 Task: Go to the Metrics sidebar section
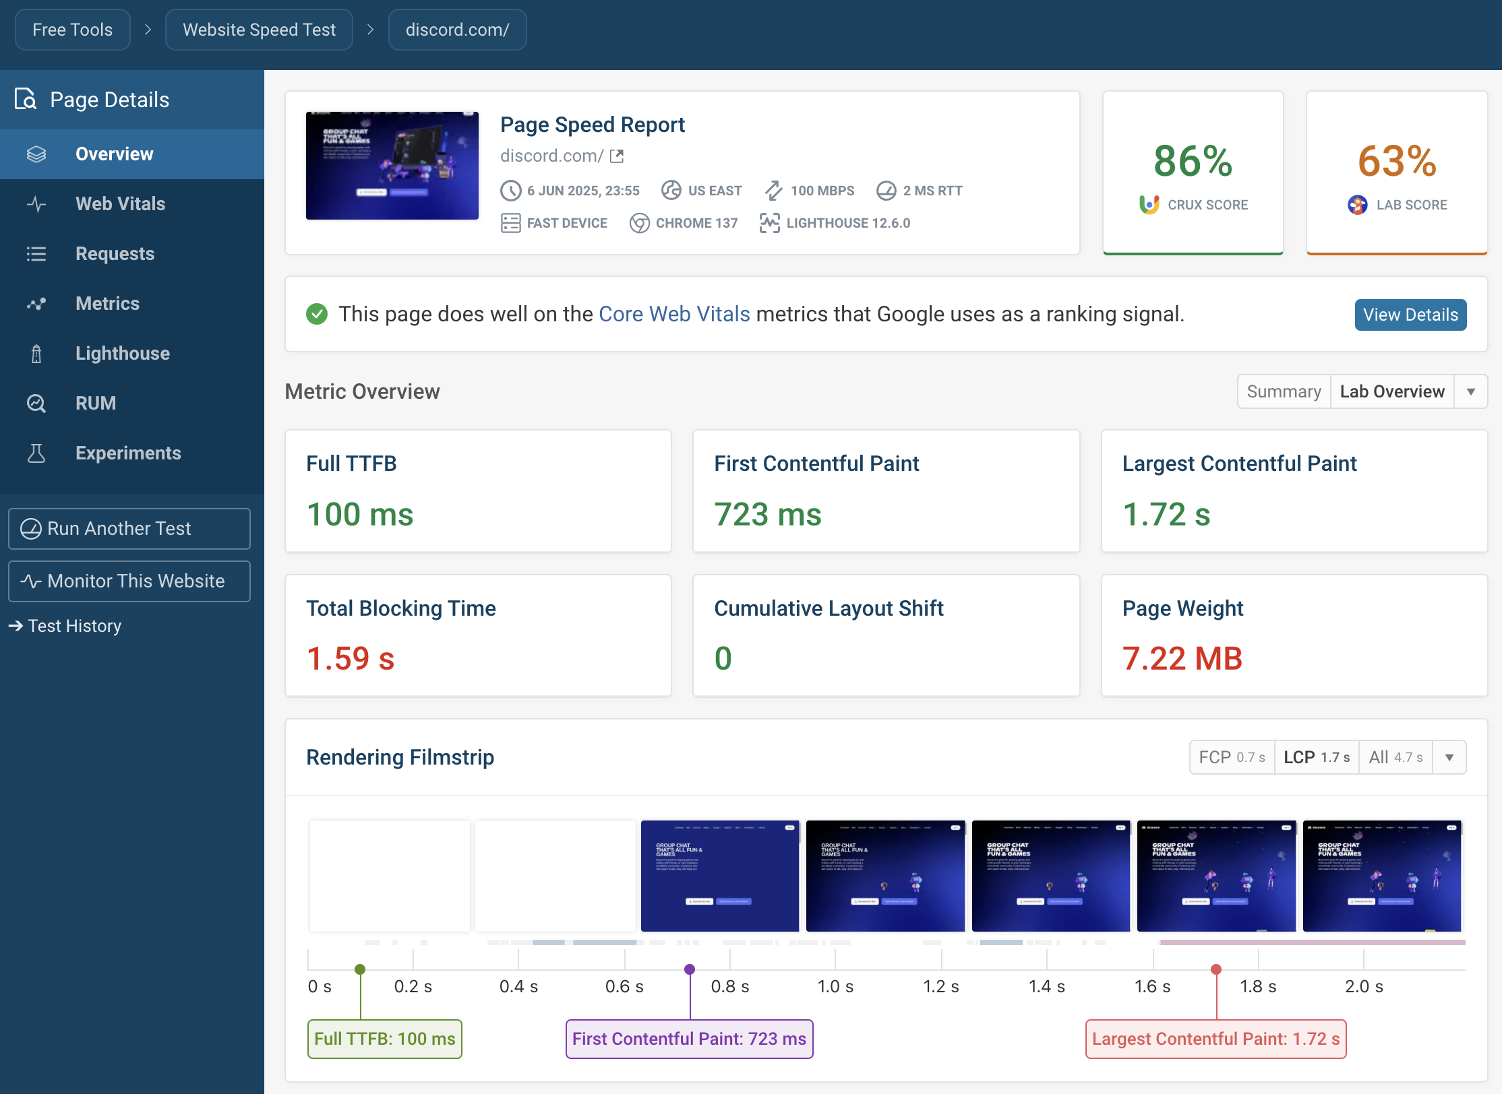pyautogui.click(x=132, y=304)
